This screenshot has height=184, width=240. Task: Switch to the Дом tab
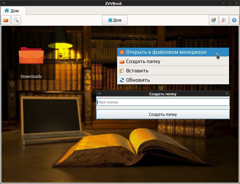click(x=13, y=11)
